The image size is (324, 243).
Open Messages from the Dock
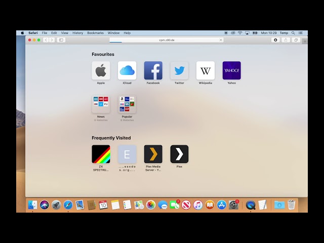(x=163, y=205)
